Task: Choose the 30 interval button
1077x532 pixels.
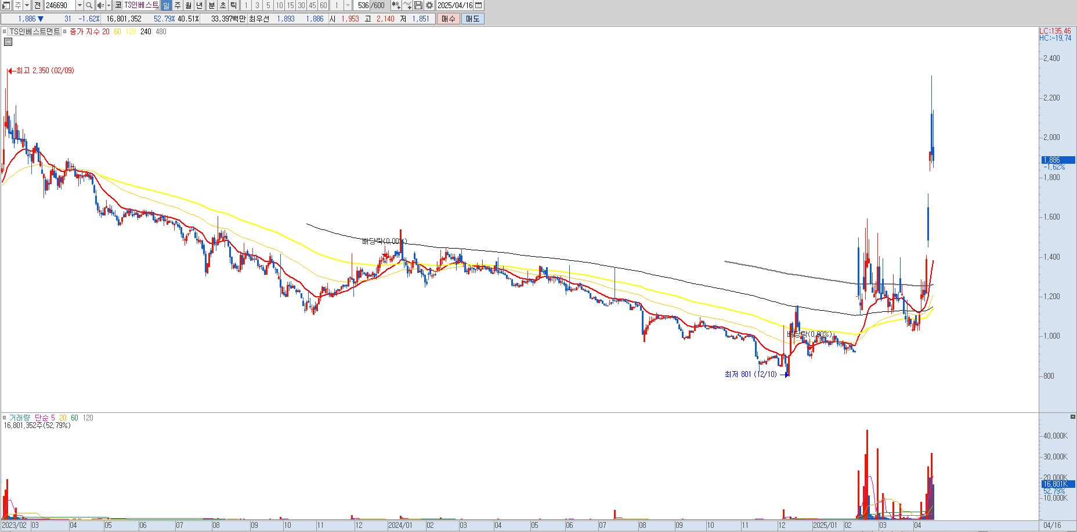Action: (x=301, y=5)
